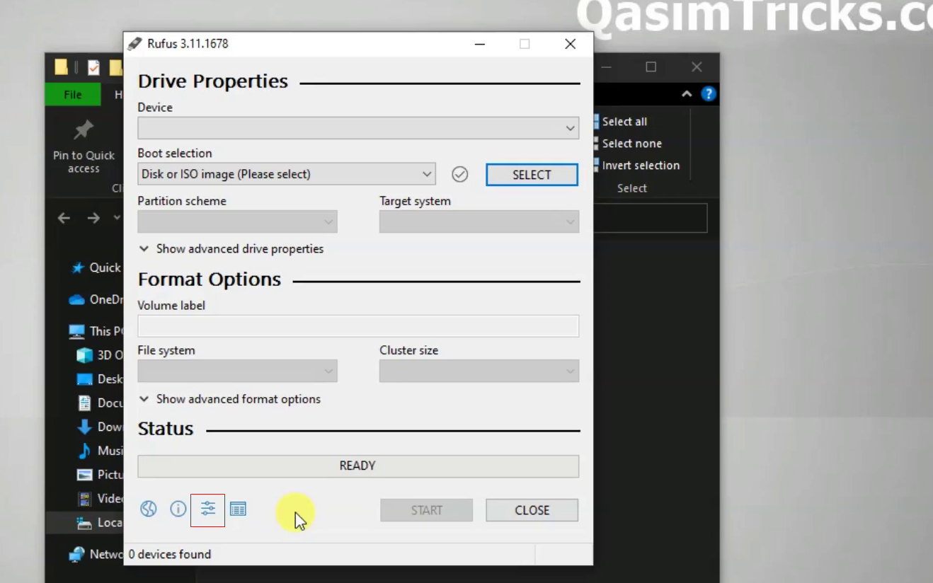This screenshot has height=583, width=933.
Task: Collapse the Explorer ribbon with the chevron
Action: (687, 94)
